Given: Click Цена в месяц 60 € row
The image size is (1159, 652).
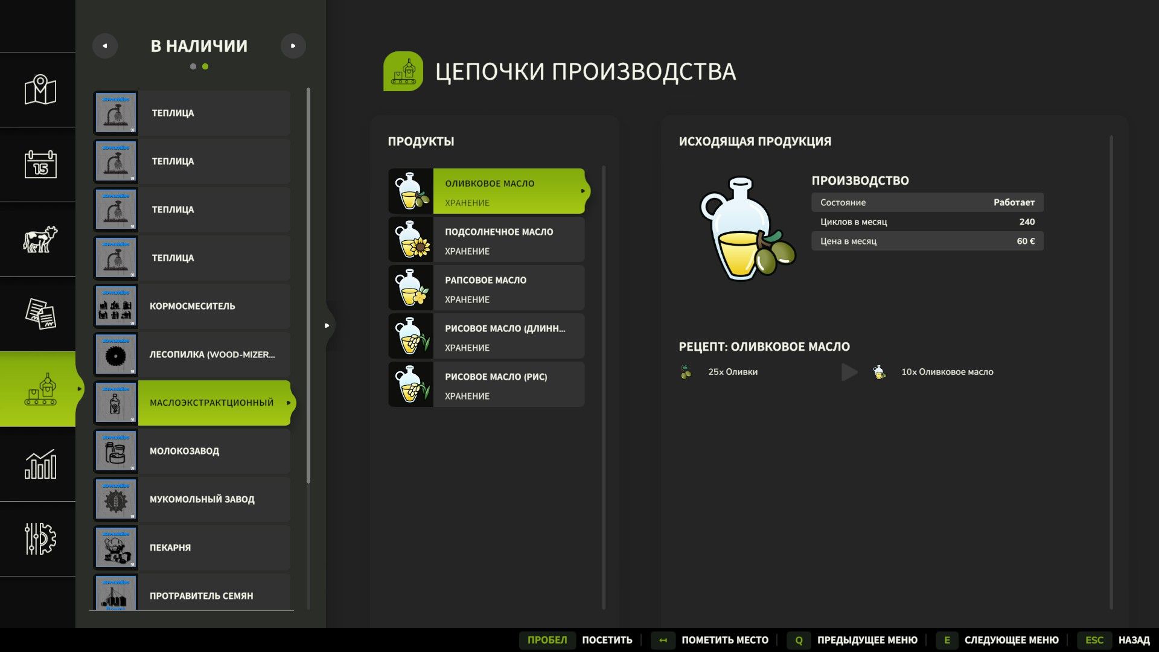Looking at the screenshot, I should coord(927,241).
